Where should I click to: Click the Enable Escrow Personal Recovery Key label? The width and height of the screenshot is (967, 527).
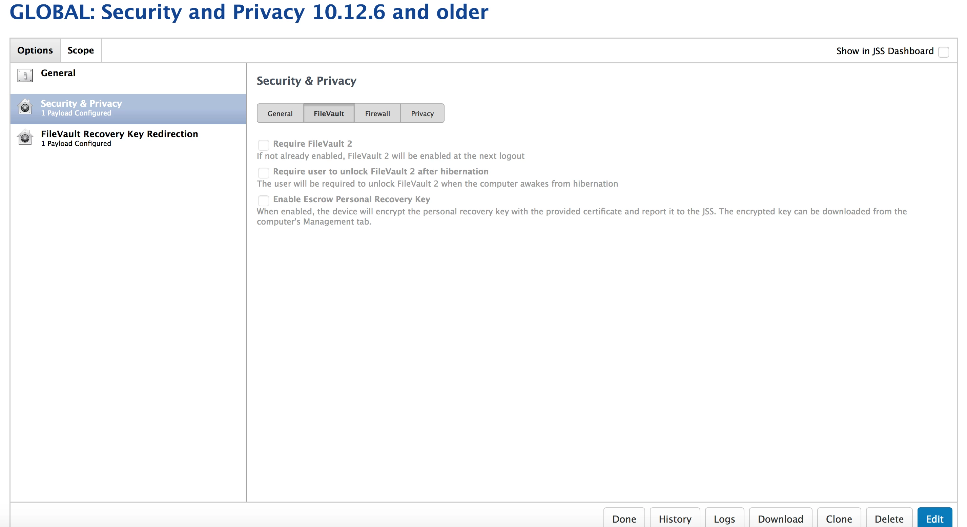point(351,199)
